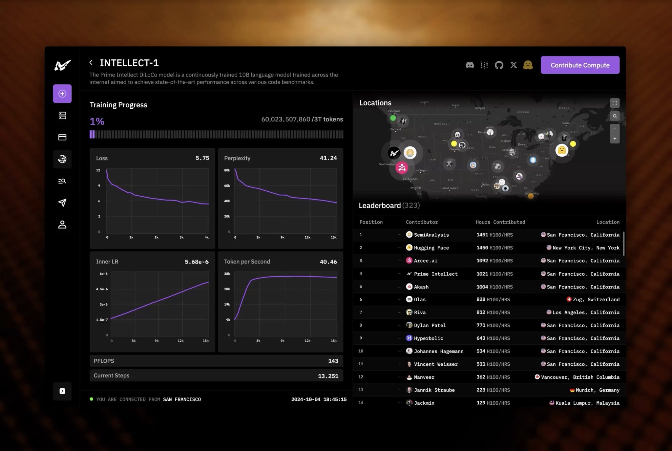Click the paper plane sidebar icon
The width and height of the screenshot is (672, 451).
(62, 203)
